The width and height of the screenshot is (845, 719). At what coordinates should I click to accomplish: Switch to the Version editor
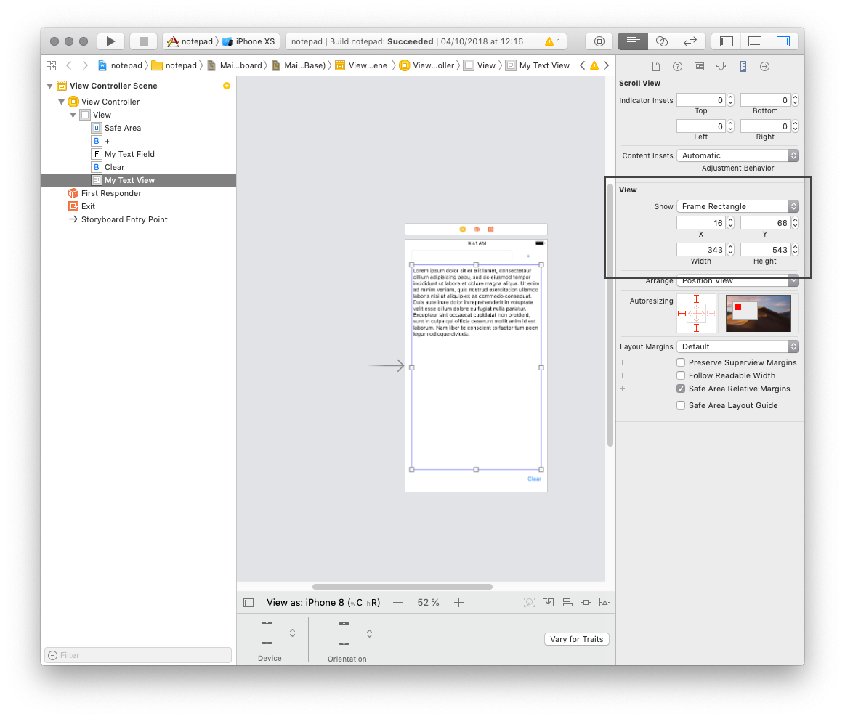tap(690, 41)
